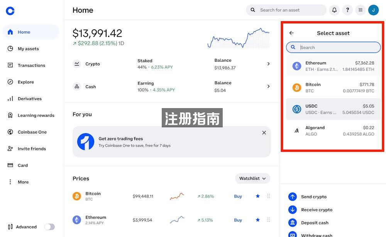Select Ethereum in asset list

(x=334, y=66)
